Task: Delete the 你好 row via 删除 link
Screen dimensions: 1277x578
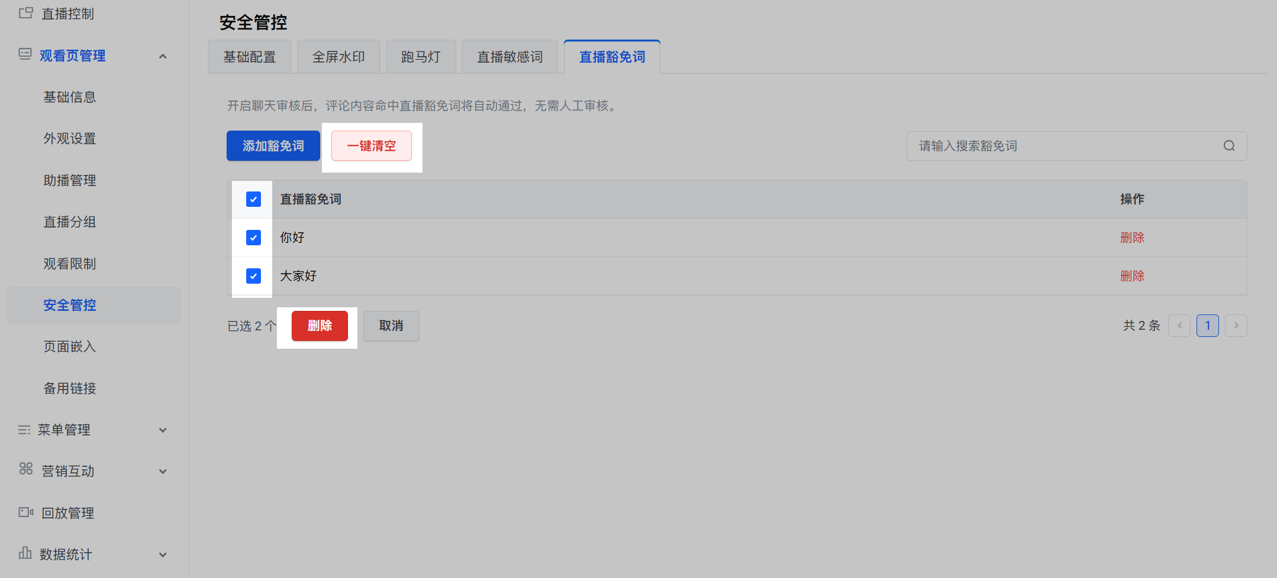Action: [x=1132, y=238]
